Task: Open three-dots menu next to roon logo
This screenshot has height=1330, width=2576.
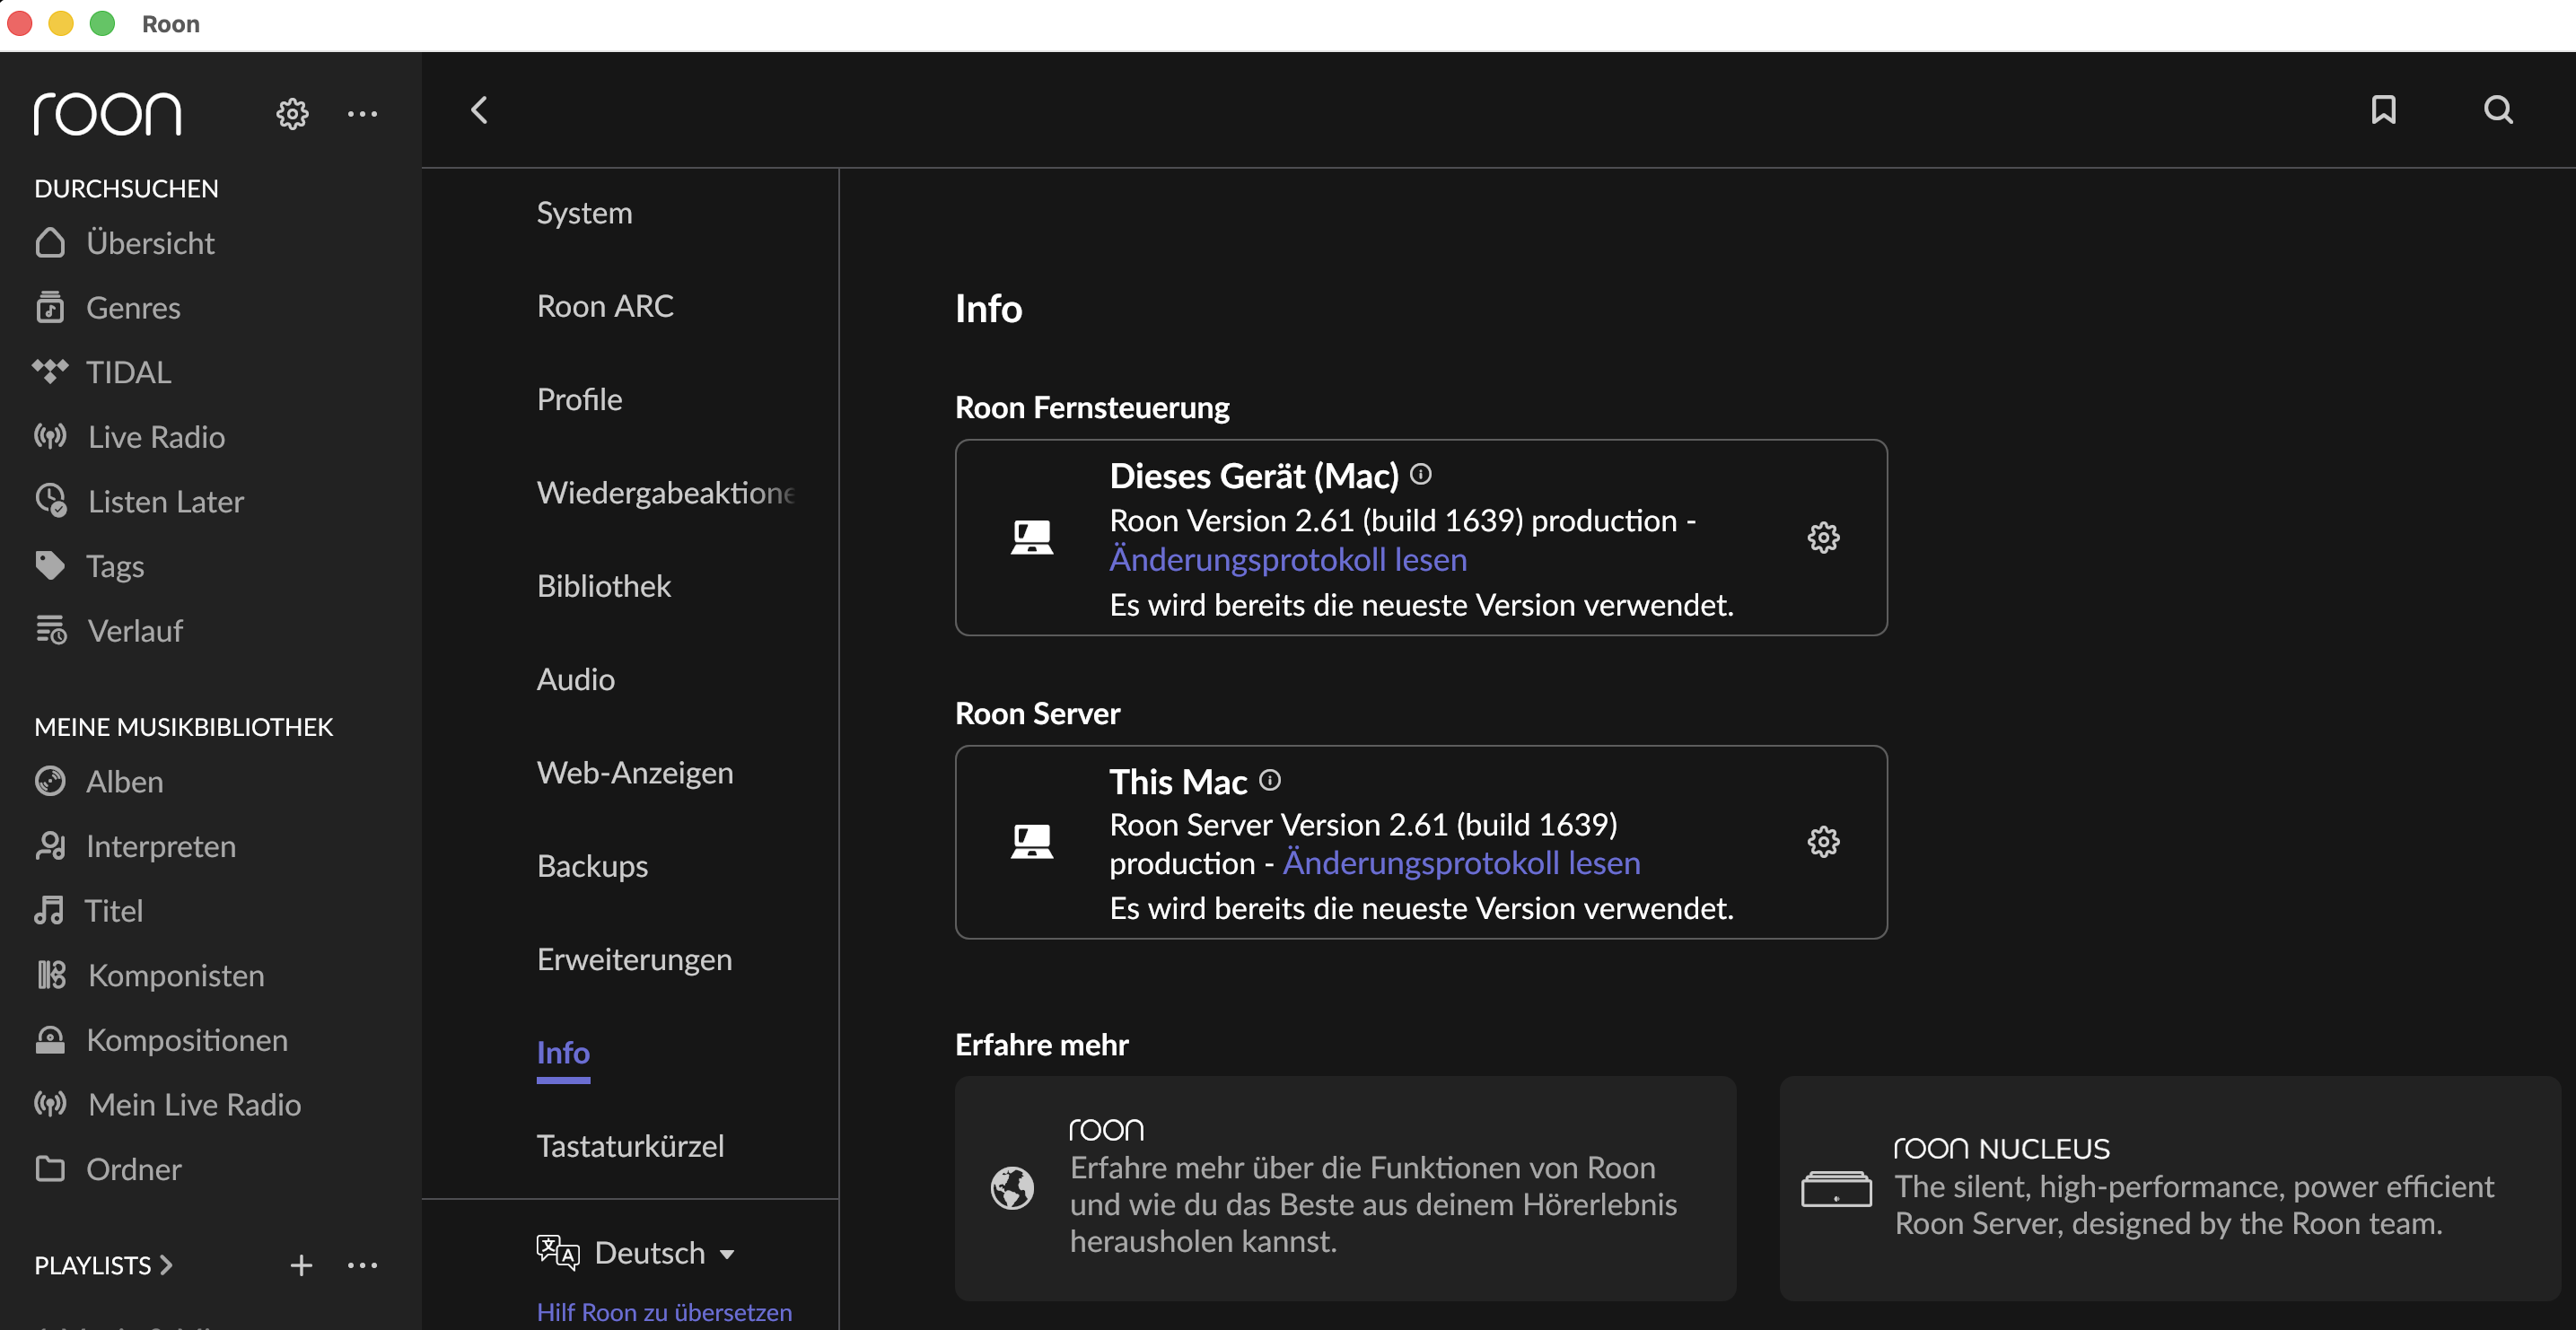Action: pyautogui.click(x=362, y=114)
